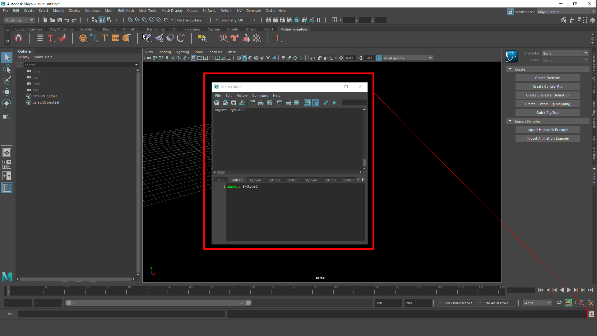597x336 pixels.
Task: Toggle the viewport grid display icon
Action: [x=194, y=58]
